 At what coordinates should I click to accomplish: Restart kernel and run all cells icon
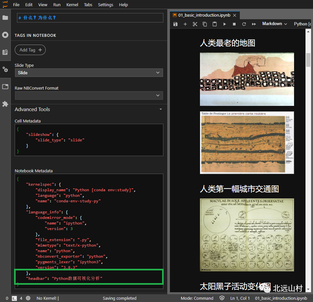point(254,24)
